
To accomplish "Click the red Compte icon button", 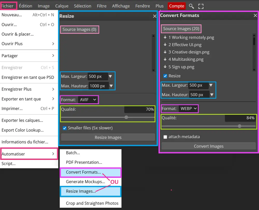I will coord(177,6).
